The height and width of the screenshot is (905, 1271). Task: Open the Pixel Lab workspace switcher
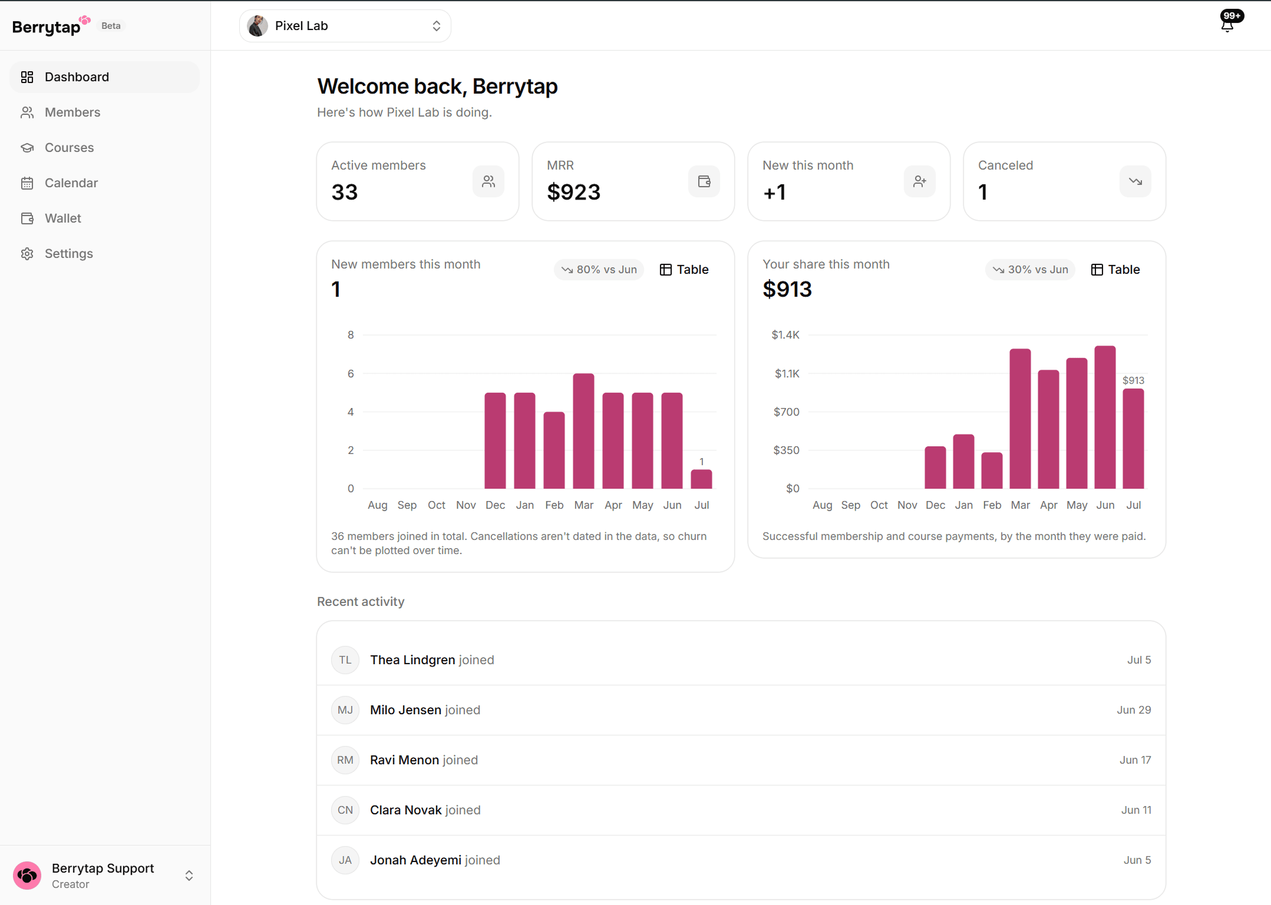point(345,26)
